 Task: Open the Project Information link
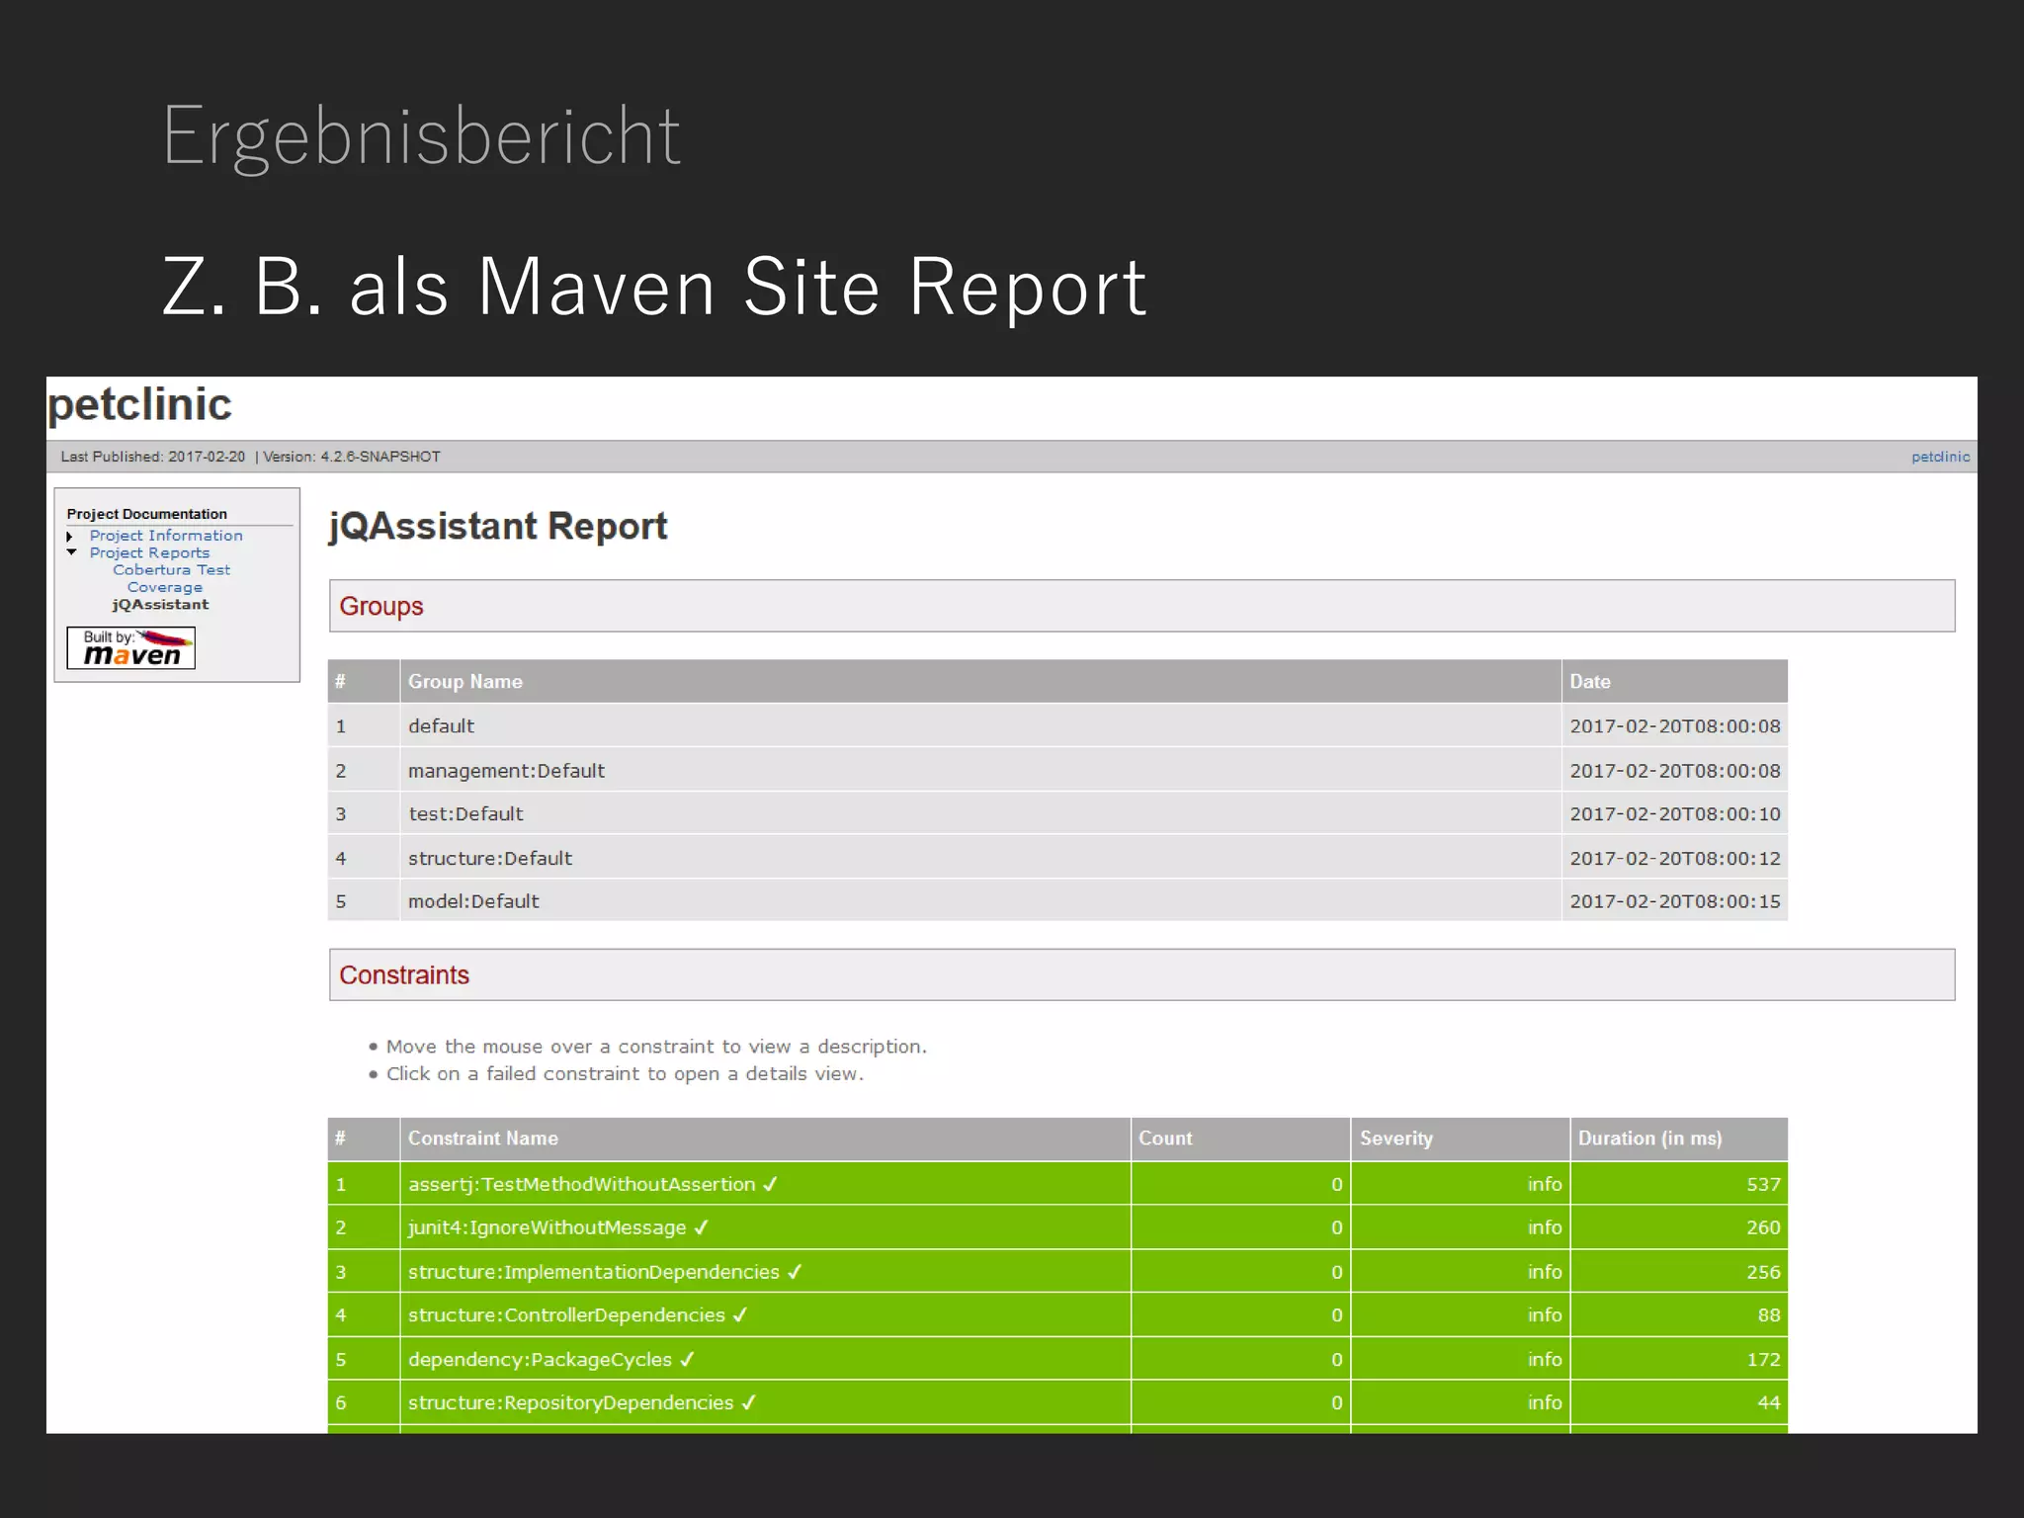[x=166, y=536]
